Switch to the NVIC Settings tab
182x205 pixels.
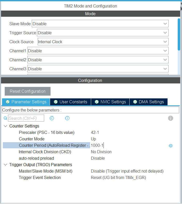(110, 102)
